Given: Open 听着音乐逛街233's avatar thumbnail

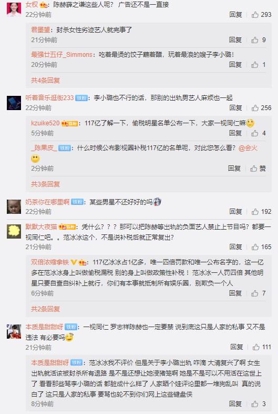Looking at the screenshot, I should pos(14,103).
